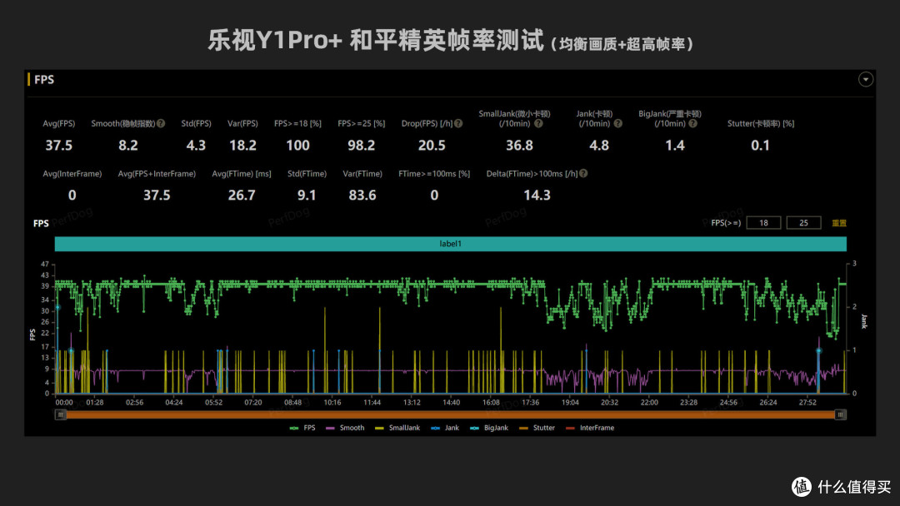Toggle the Stutter legend entry
Screen dimensions: 900x506
(538, 428)
